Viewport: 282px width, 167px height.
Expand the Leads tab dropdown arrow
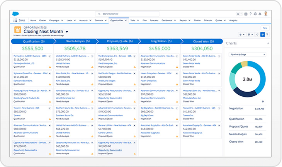(x=75, y=20)
